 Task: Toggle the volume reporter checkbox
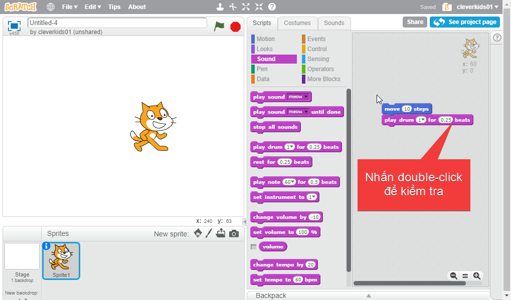[254, 247]
